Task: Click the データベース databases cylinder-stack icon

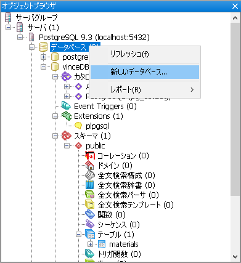Action: tap(43, 47)
